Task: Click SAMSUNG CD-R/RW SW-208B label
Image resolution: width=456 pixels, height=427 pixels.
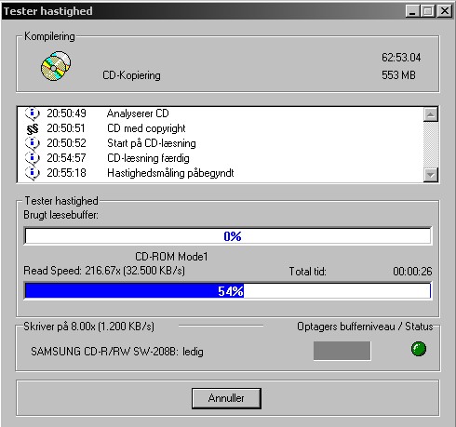Action: click(104, 352)
